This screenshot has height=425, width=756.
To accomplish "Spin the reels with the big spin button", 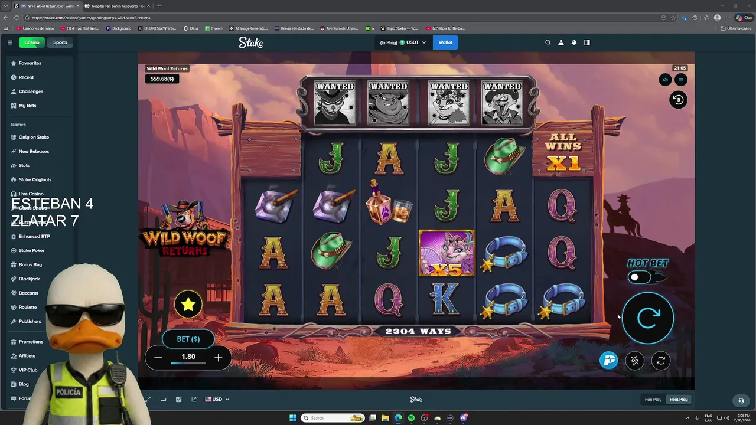I will (x=648, y=318).
